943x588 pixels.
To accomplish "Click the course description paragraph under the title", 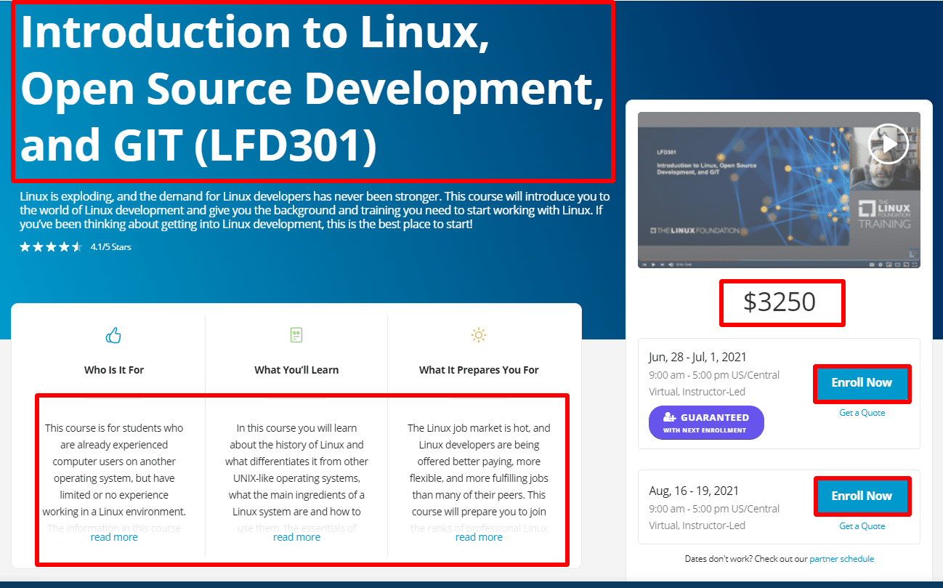I will pyautogui.click(x=315, y=211).
